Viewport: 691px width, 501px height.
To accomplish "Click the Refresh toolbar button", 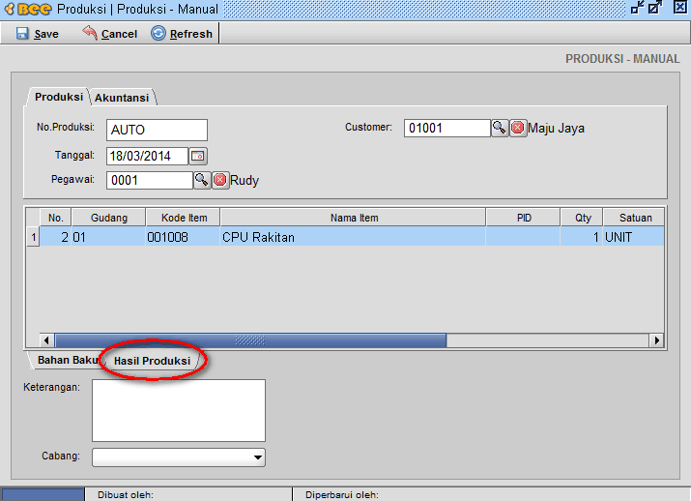I will point(182,34).
